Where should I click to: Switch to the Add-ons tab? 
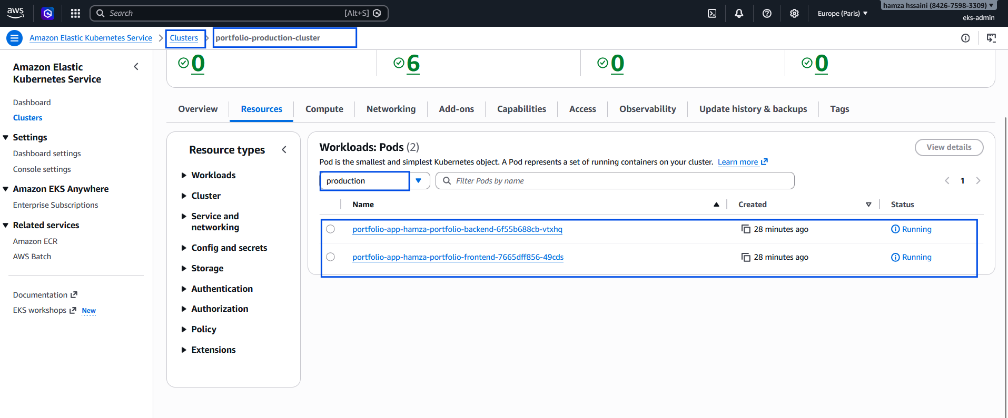coord(457,109)
